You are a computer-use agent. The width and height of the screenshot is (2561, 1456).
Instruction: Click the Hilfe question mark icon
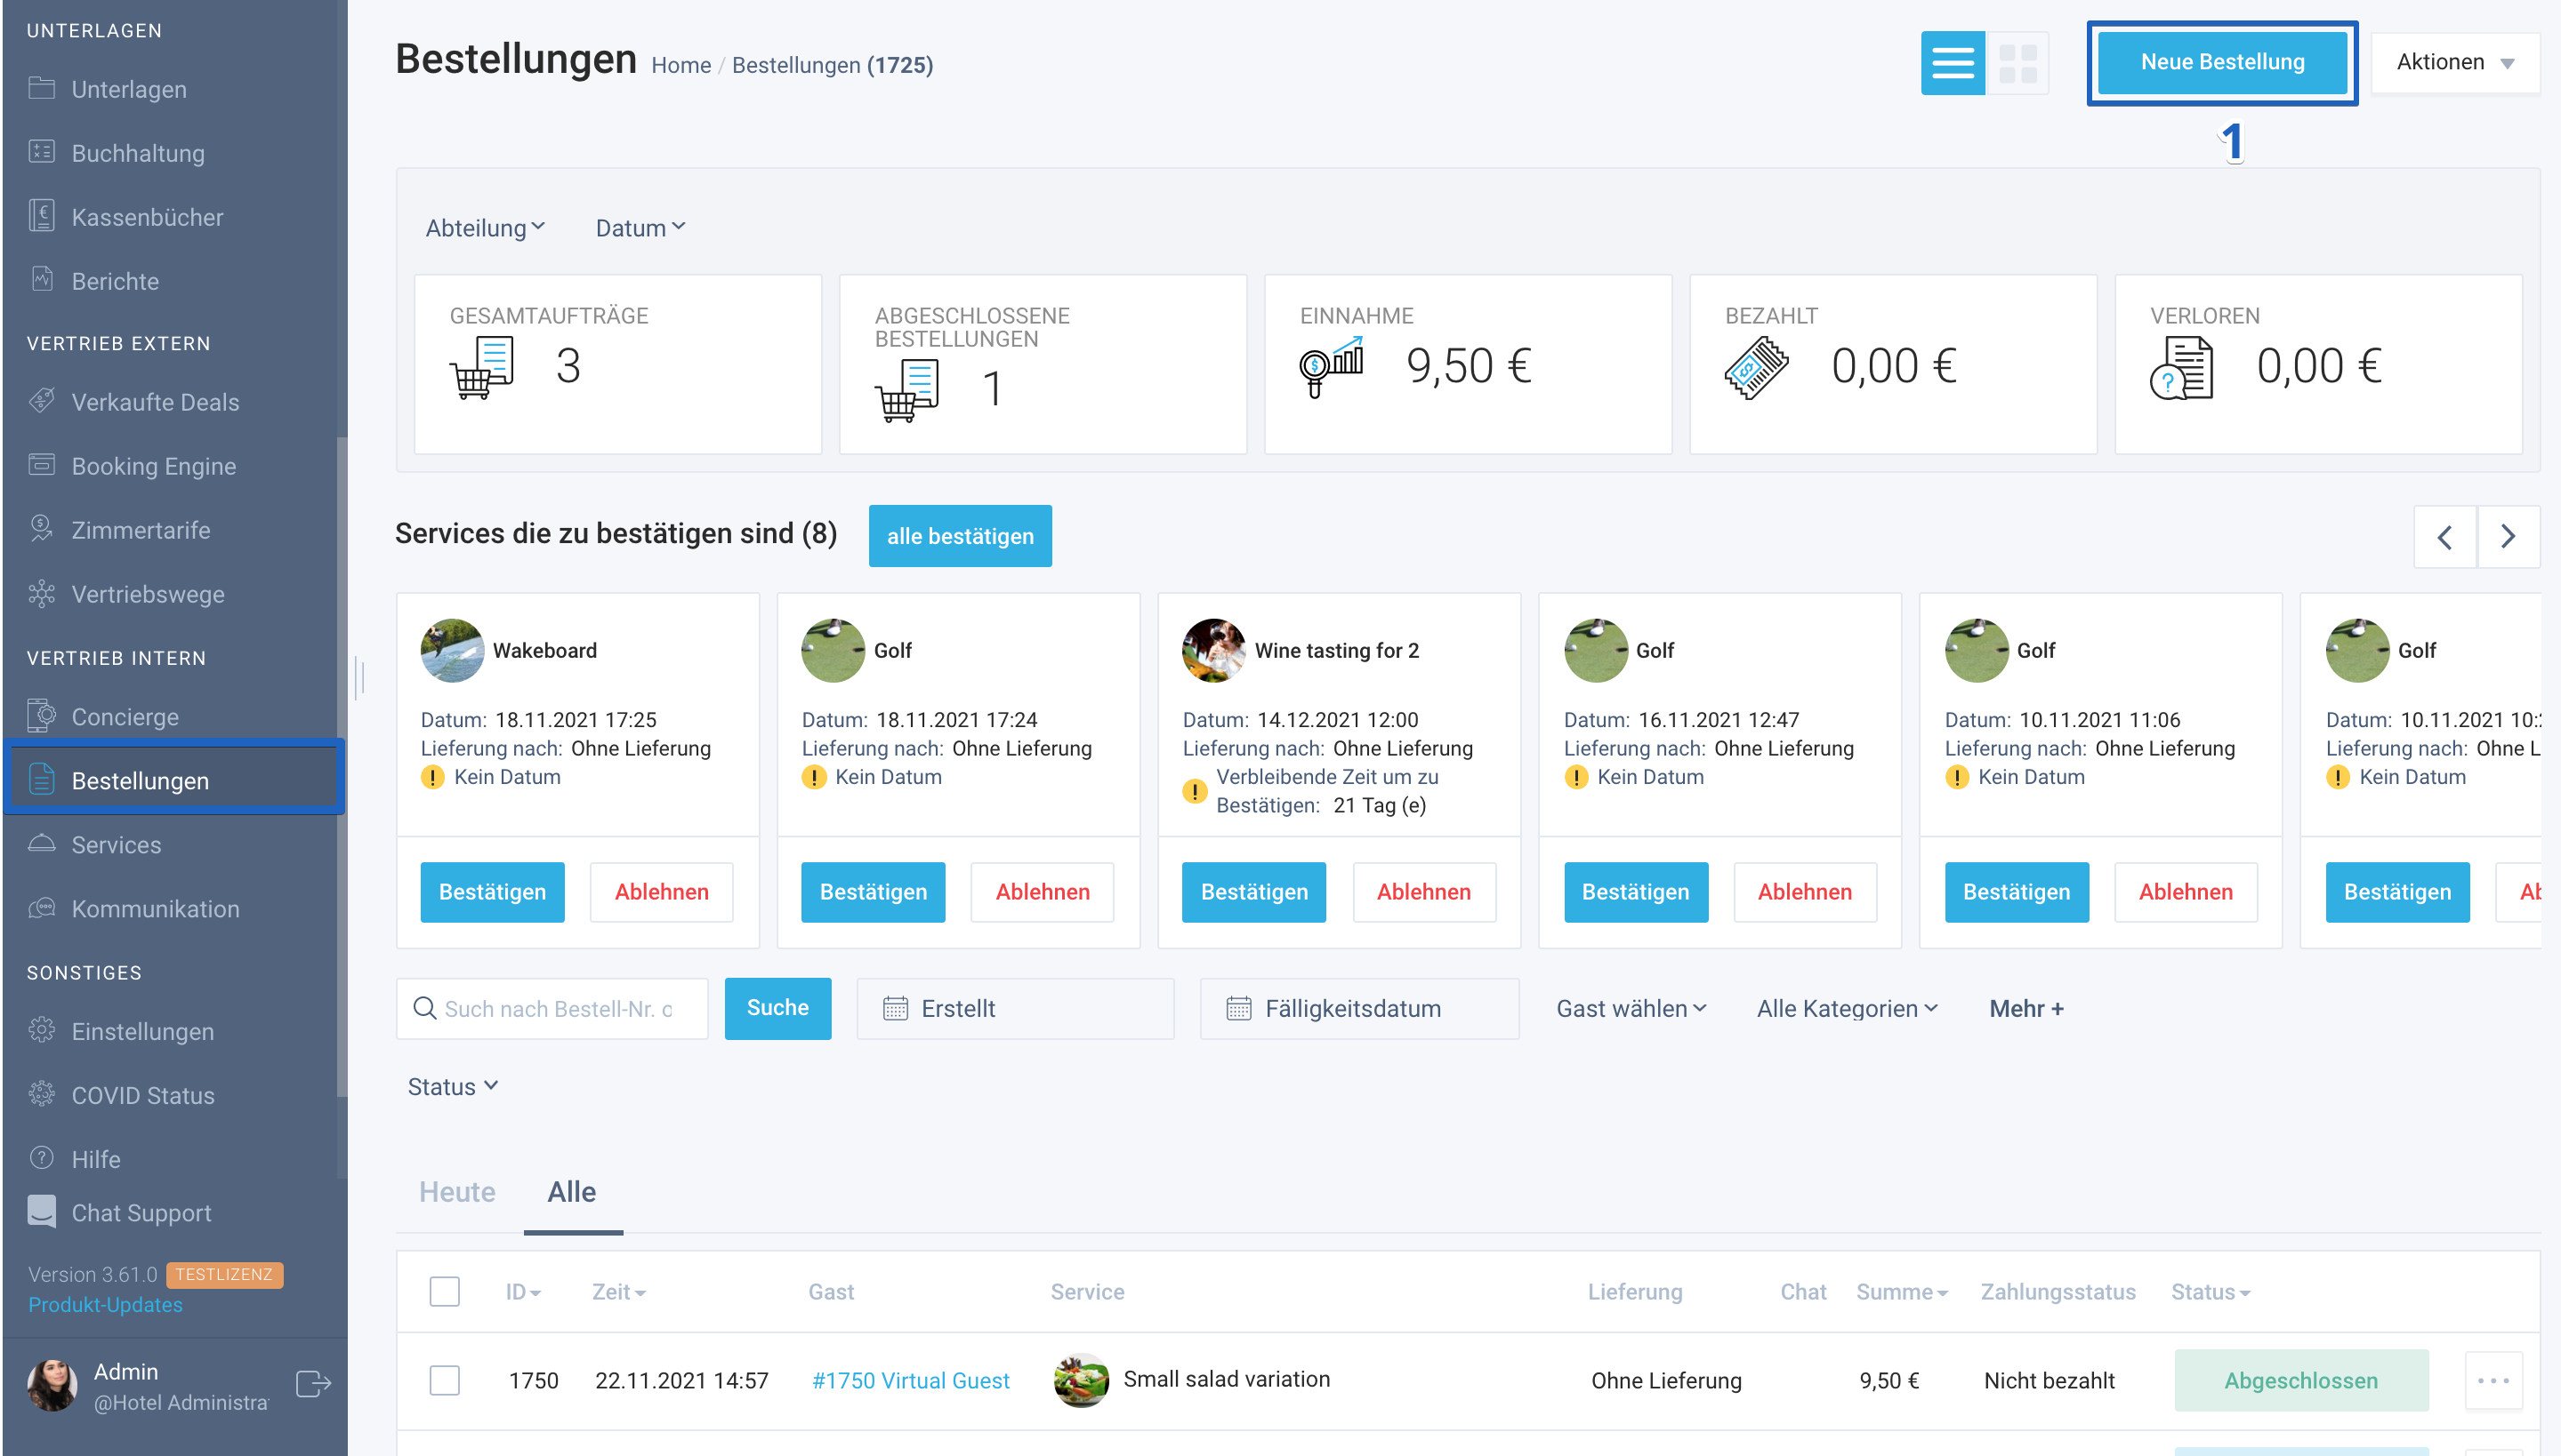[x=41, y=1158]
